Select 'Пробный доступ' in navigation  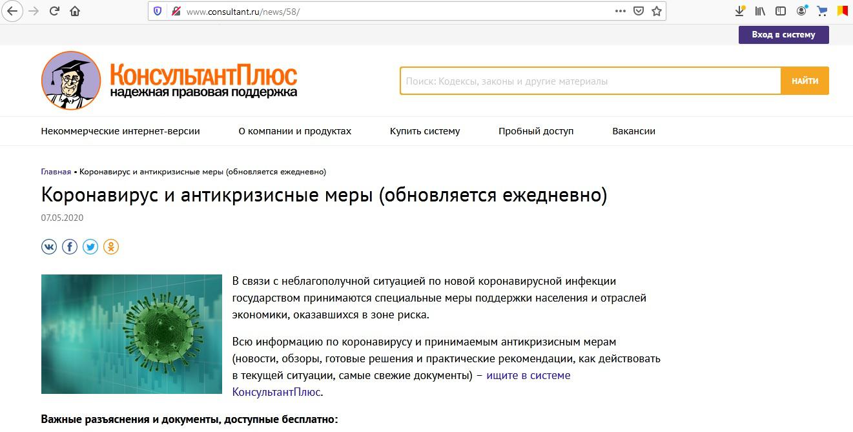(x=535, y=131)
